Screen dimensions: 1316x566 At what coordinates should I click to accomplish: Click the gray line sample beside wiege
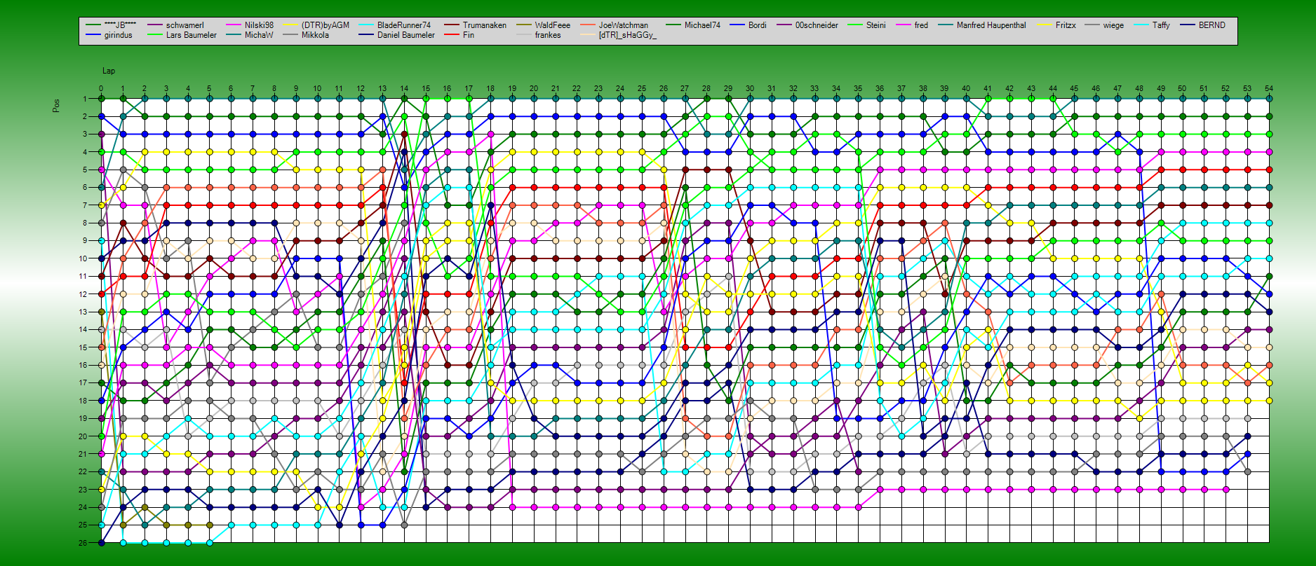[1092, 25]
